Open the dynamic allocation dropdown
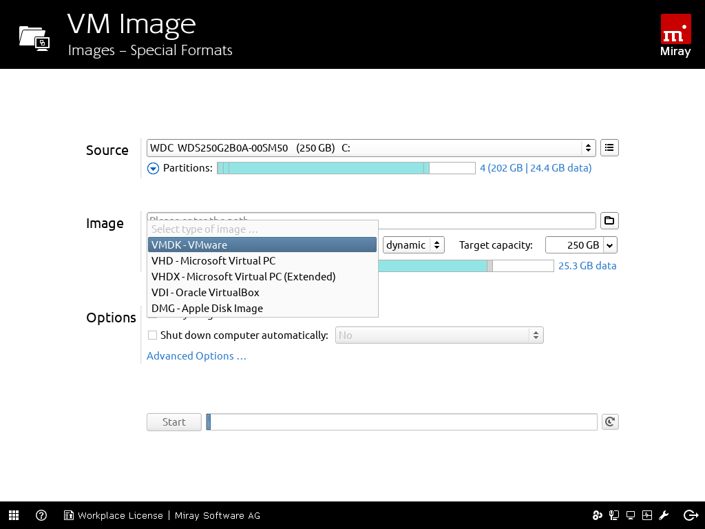 pos(414,245)
